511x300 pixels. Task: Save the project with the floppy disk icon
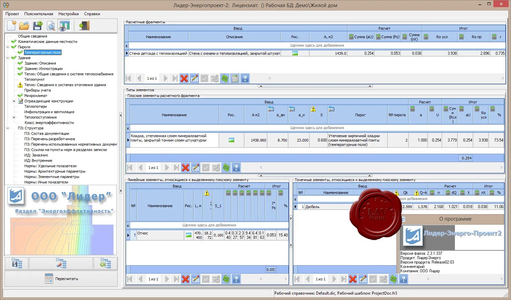pos(38,26)
